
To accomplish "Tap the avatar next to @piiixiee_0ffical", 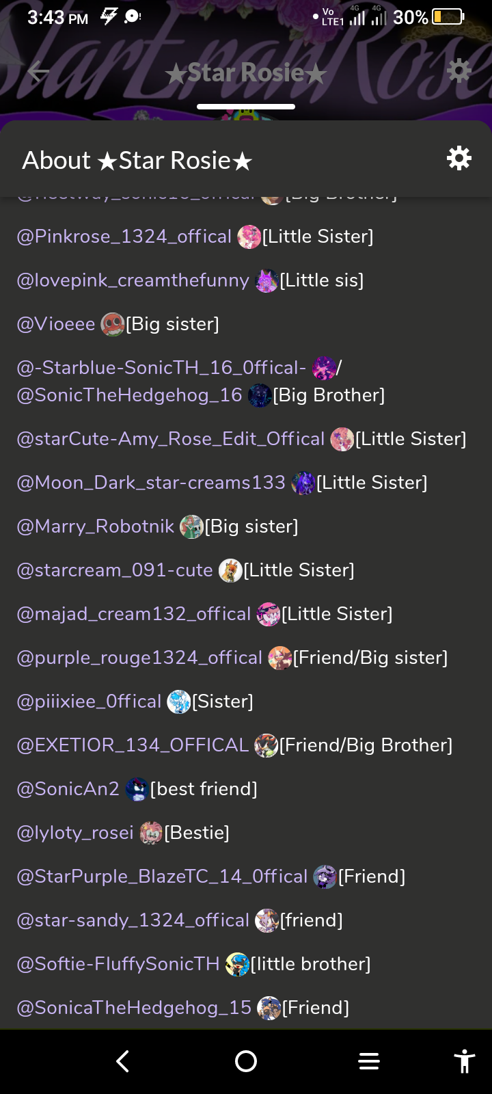I will [x=178, y=702].
